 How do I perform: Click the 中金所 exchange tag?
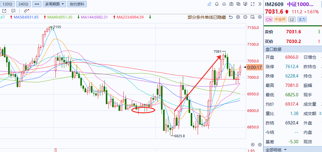280,19
